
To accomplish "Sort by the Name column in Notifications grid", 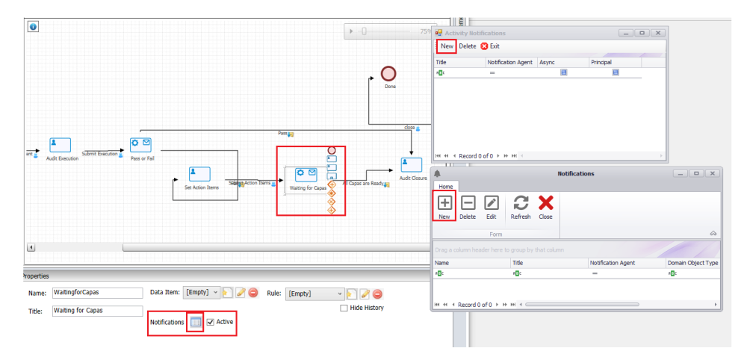I will (471, 263).
